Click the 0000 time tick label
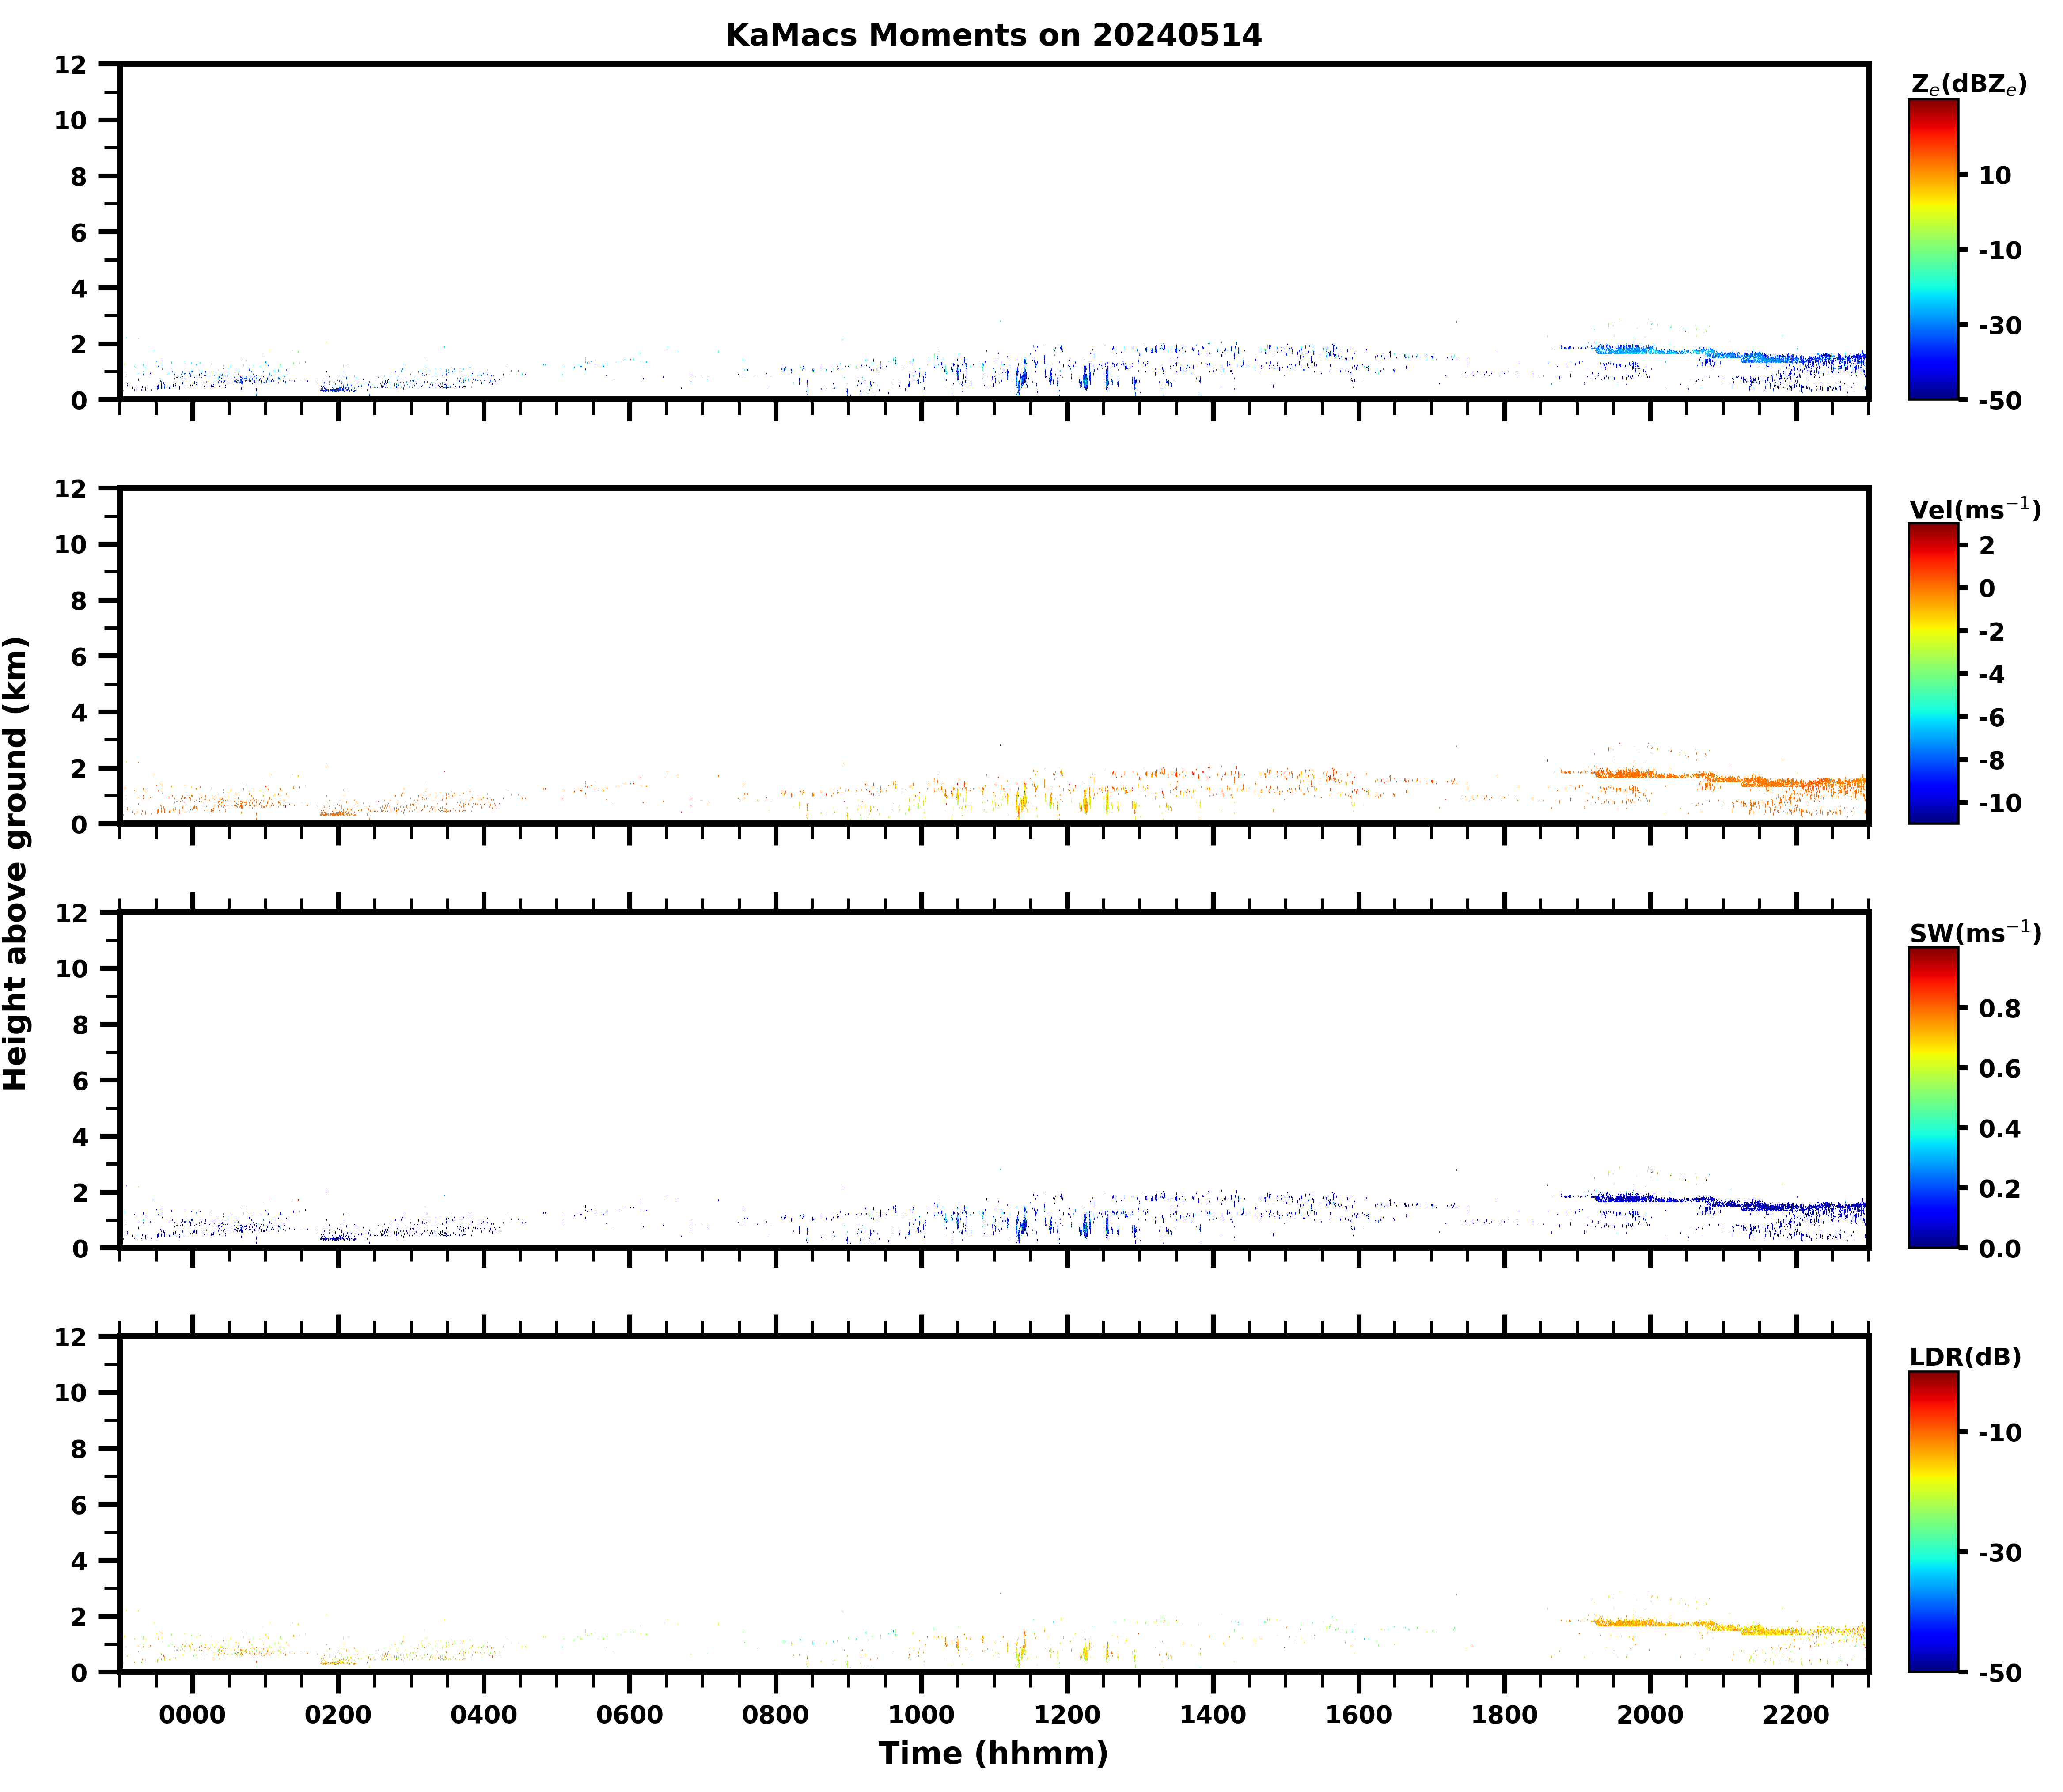The image size is (2063, 1792). pos(192,1715)
